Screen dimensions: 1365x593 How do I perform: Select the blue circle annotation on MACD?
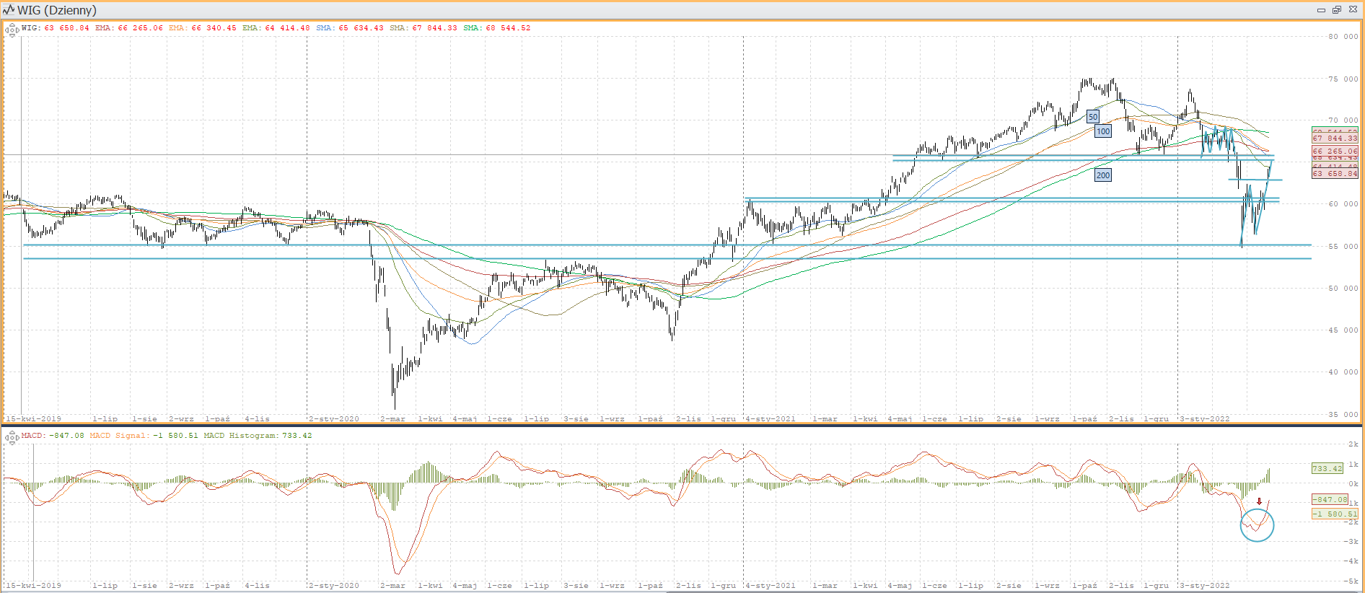point(1257,525)
